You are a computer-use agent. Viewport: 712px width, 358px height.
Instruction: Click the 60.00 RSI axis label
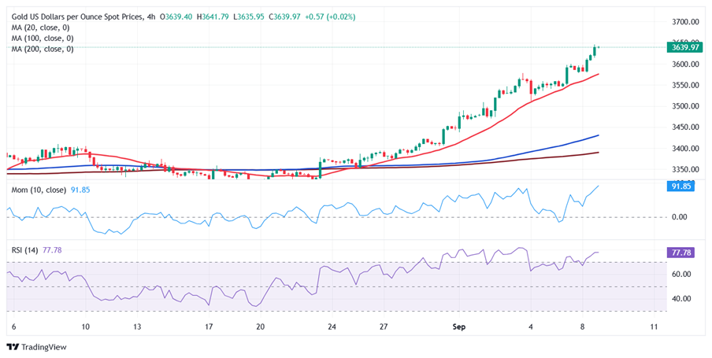click(x=684, y=275)
